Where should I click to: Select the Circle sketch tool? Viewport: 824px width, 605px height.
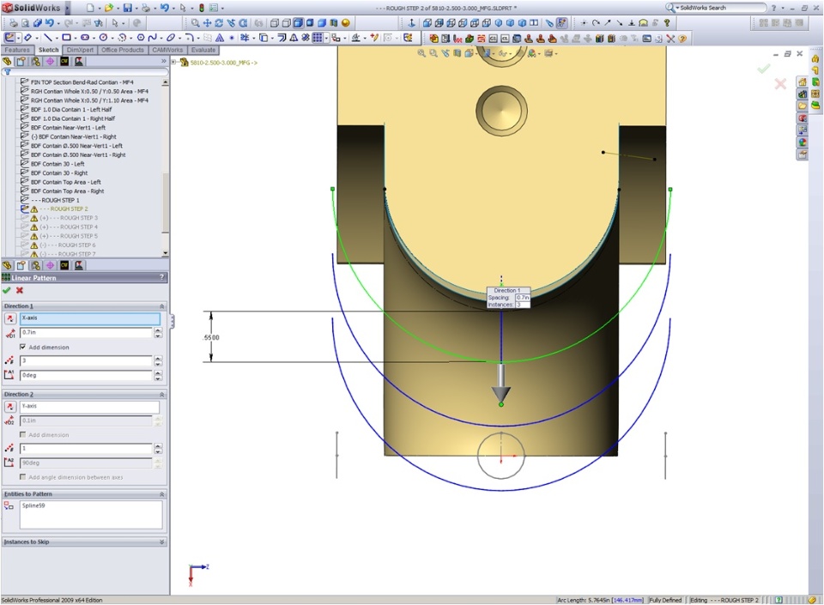104,38
